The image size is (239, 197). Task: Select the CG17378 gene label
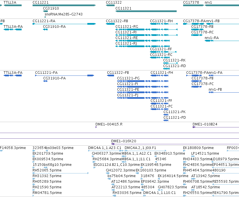pos(191,3)
